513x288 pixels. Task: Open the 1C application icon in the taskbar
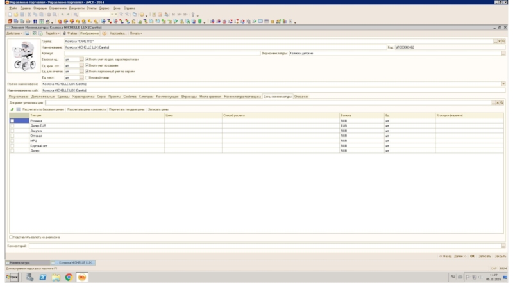pos(82,278)
